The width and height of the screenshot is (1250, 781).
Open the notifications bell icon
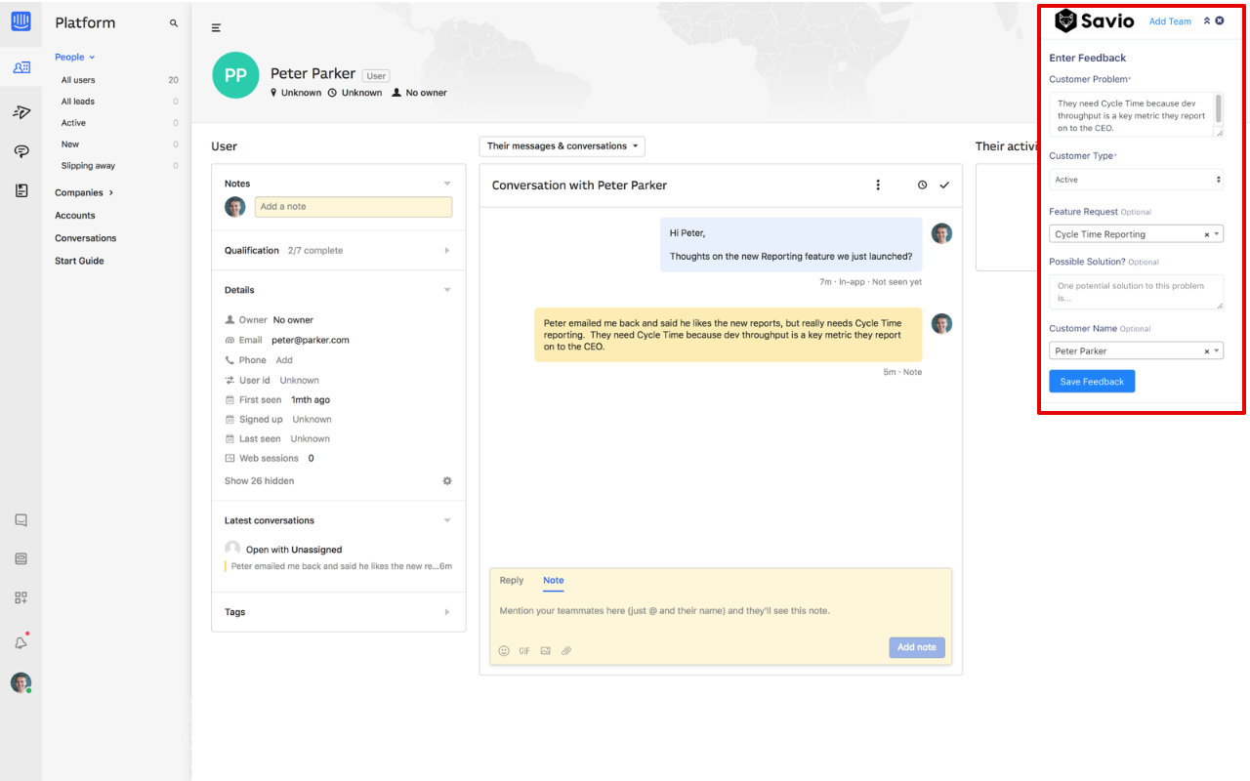pyautogui.click(x=21, y=641)
